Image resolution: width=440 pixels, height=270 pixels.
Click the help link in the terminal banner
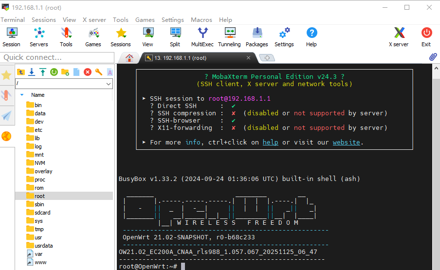(x=271, y=143)
